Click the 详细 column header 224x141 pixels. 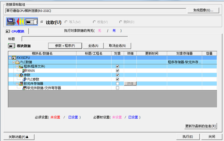tap(130, 53)
